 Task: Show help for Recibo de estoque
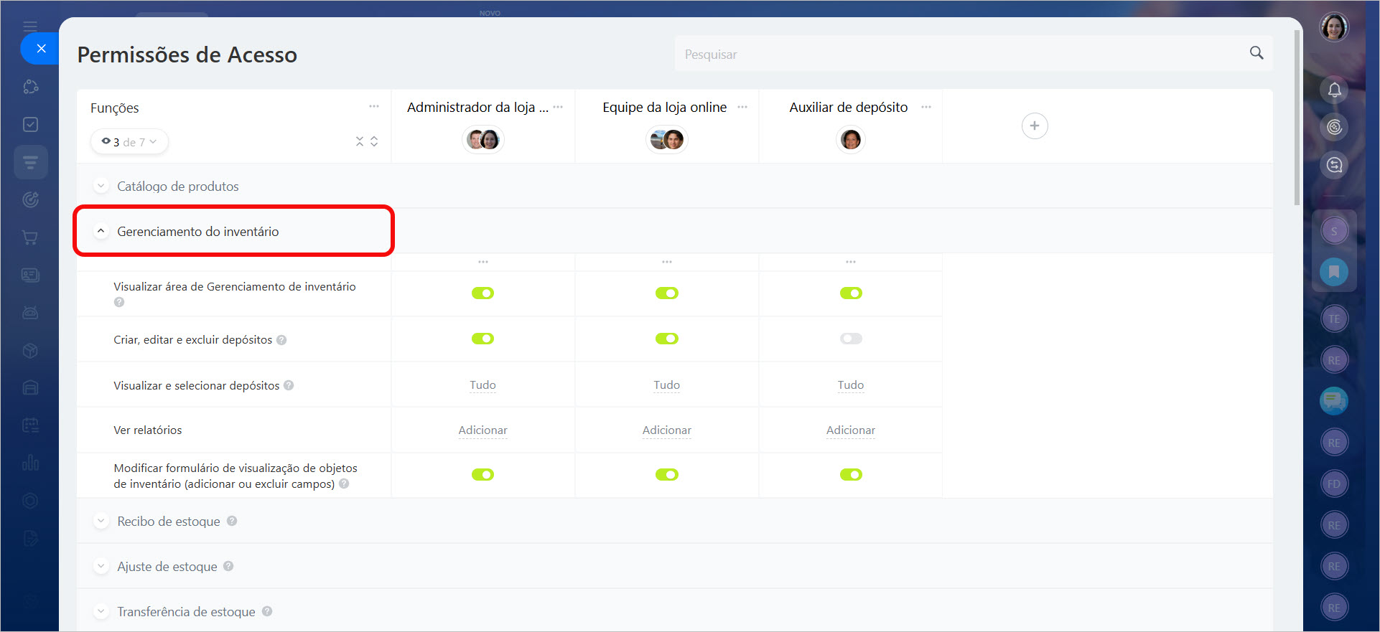tap(232, 521)
